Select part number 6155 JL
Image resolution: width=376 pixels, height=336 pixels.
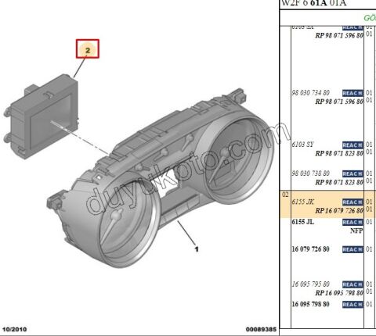coord(303,222)
